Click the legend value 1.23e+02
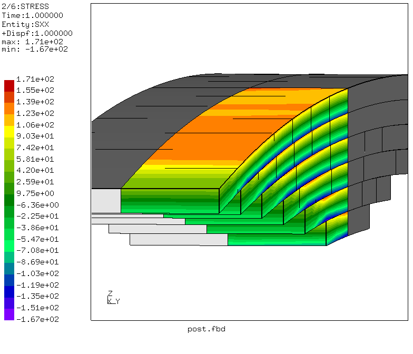 click(35, 113)
